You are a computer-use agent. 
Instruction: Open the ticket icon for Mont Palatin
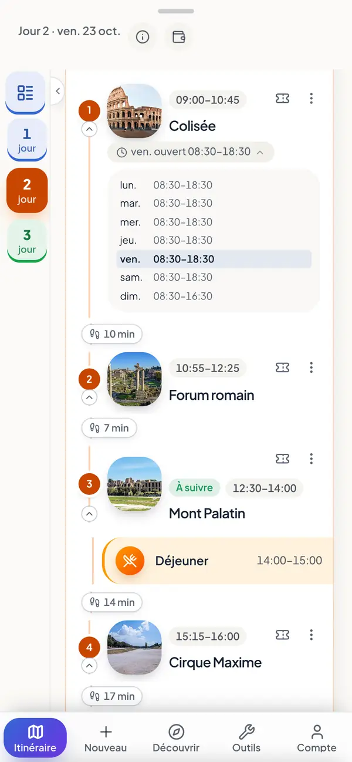point(283,458)
